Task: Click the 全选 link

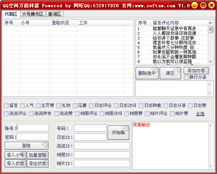Action: pos(200,114)
